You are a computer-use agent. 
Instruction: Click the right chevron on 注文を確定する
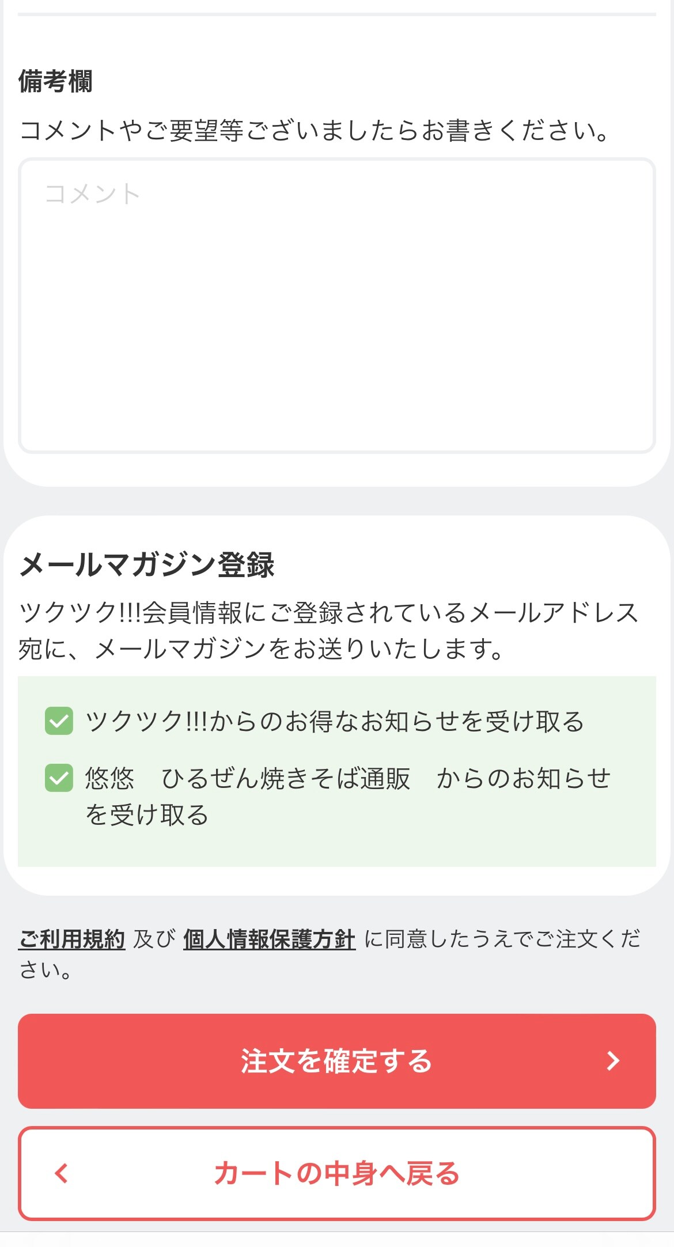pos(613,1060)
